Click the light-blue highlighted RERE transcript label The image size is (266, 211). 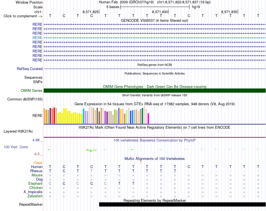(x=38, y=38)
